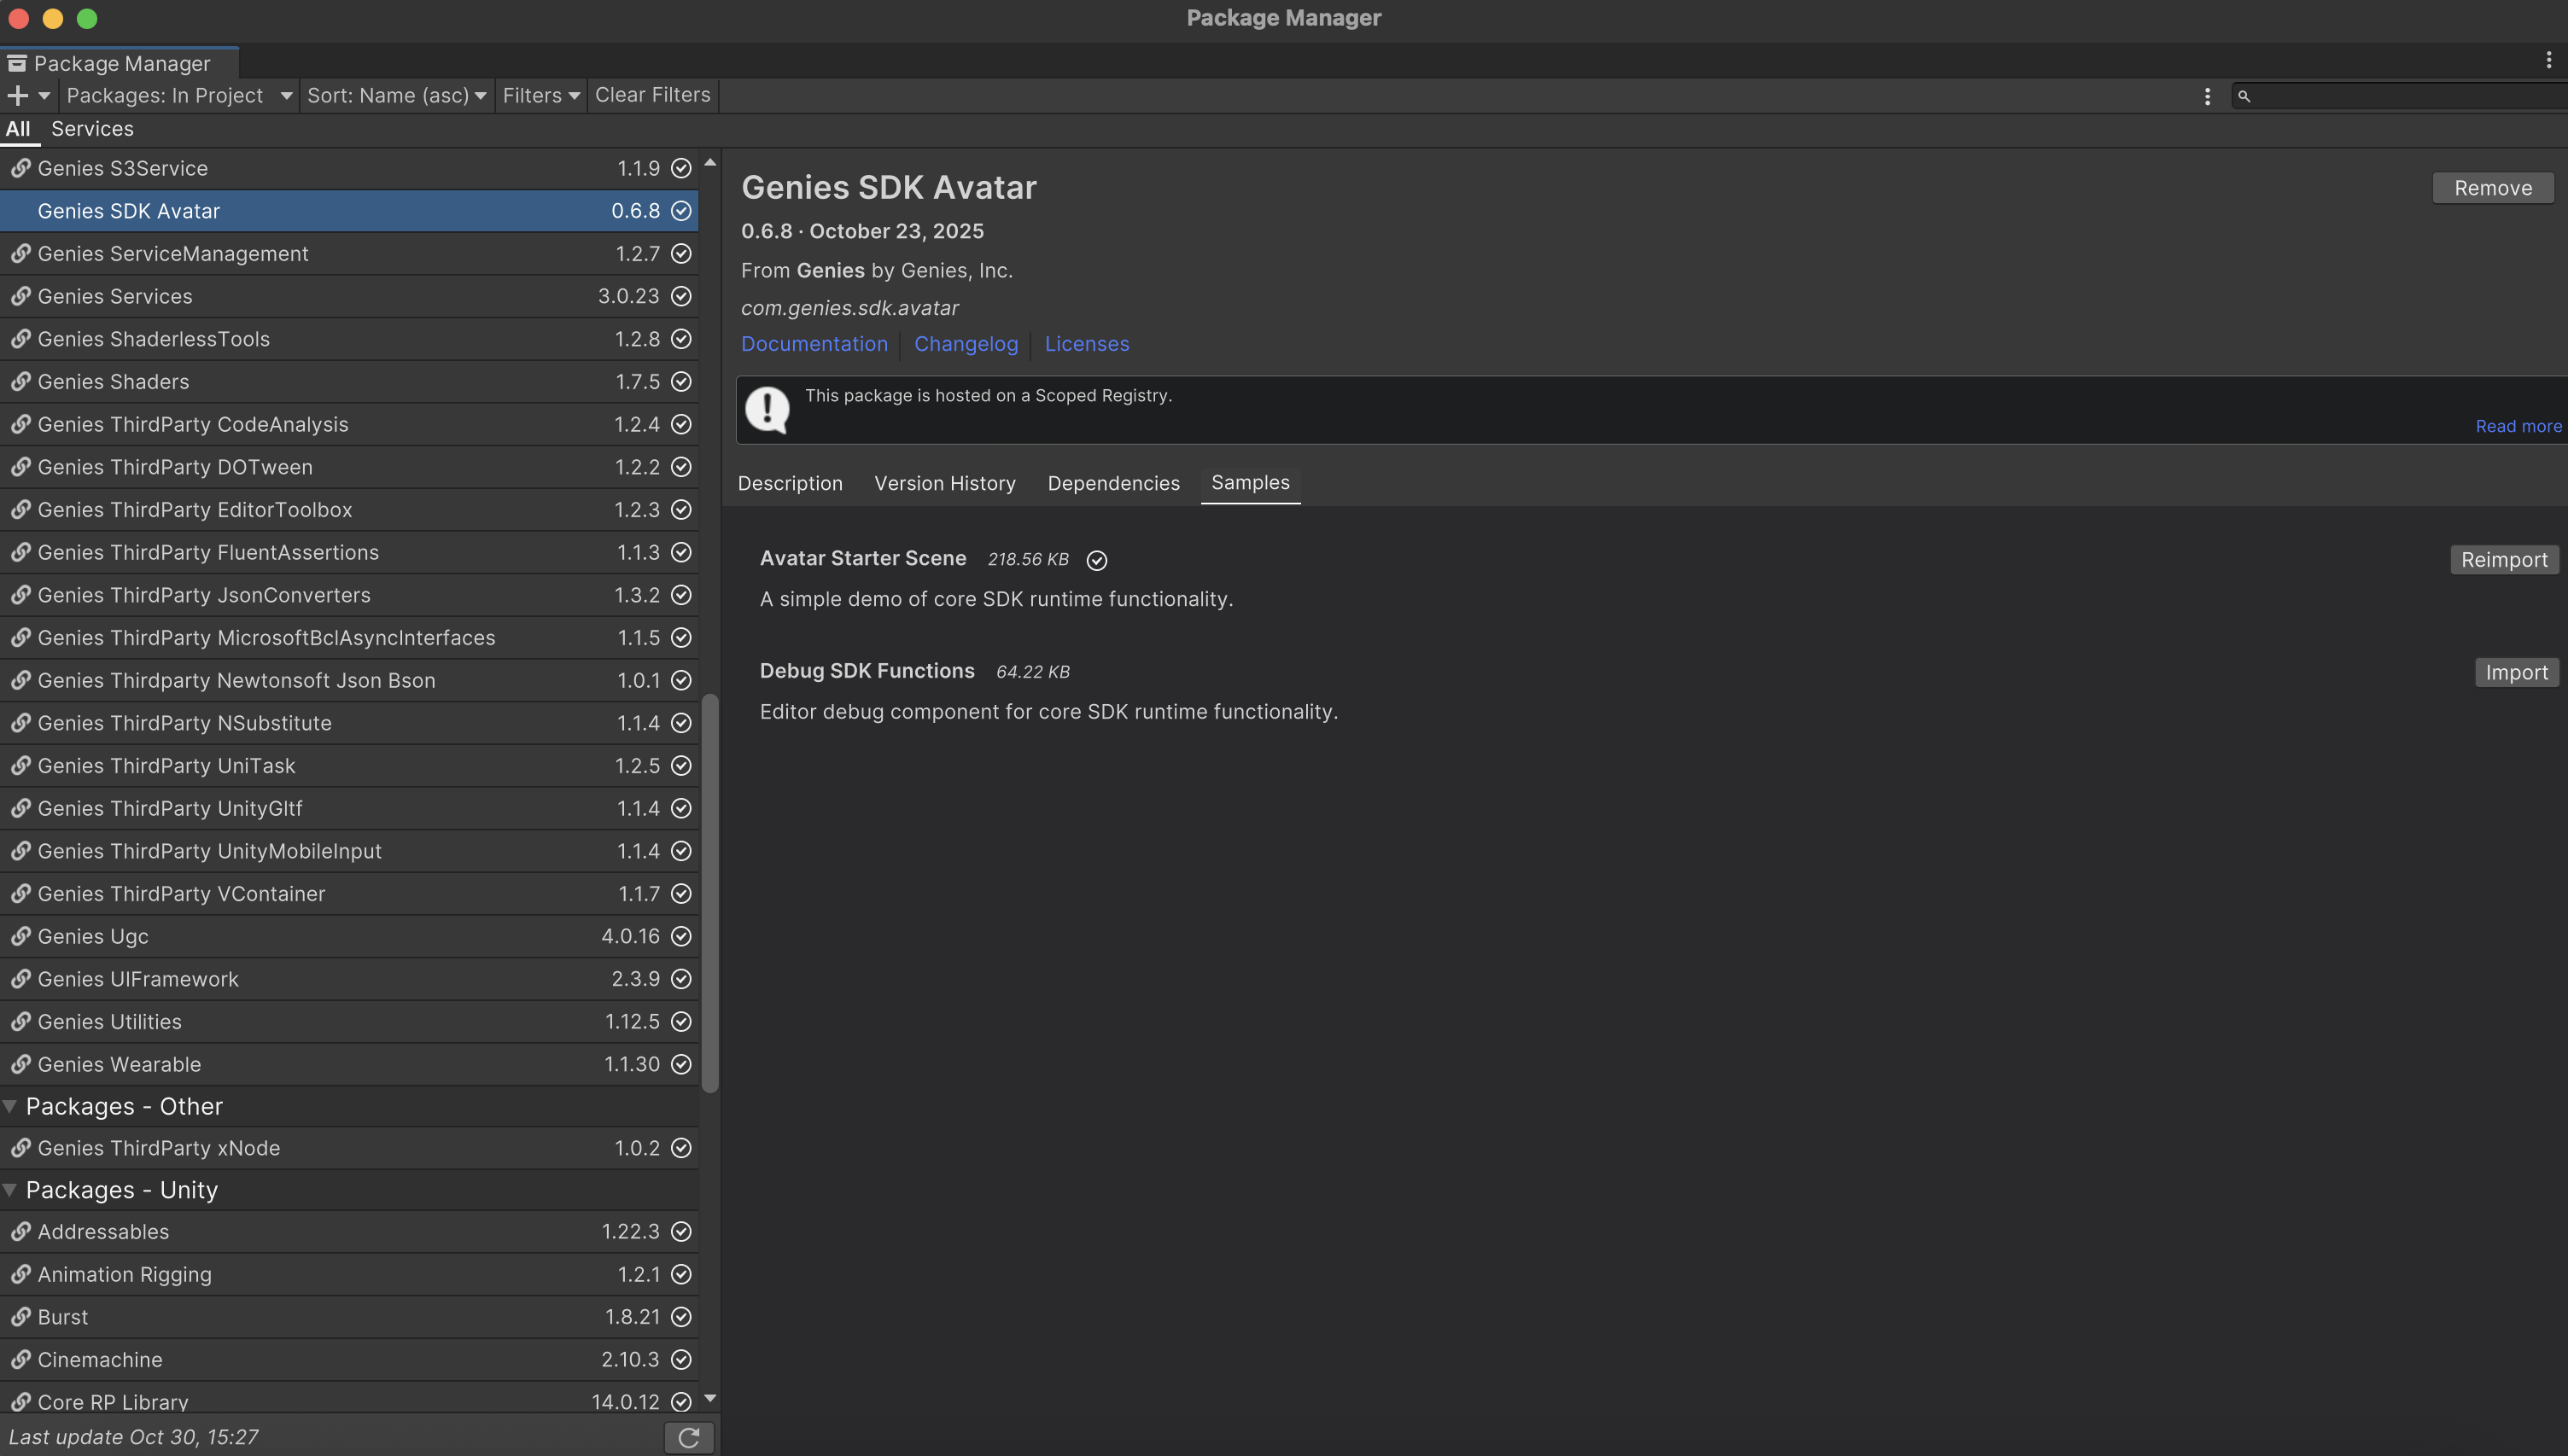This screenshot has height=1456, width=2568.
Task: Collapse the Packages - Other group
Action: 10,1106
